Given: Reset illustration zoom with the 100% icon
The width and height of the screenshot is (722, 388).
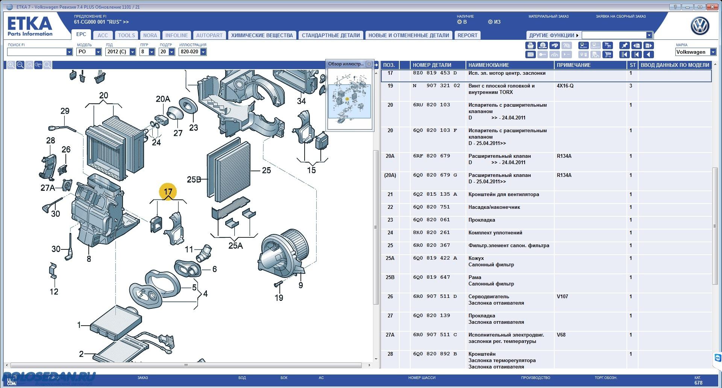Looking at the screenshot, I should point(38,65).
